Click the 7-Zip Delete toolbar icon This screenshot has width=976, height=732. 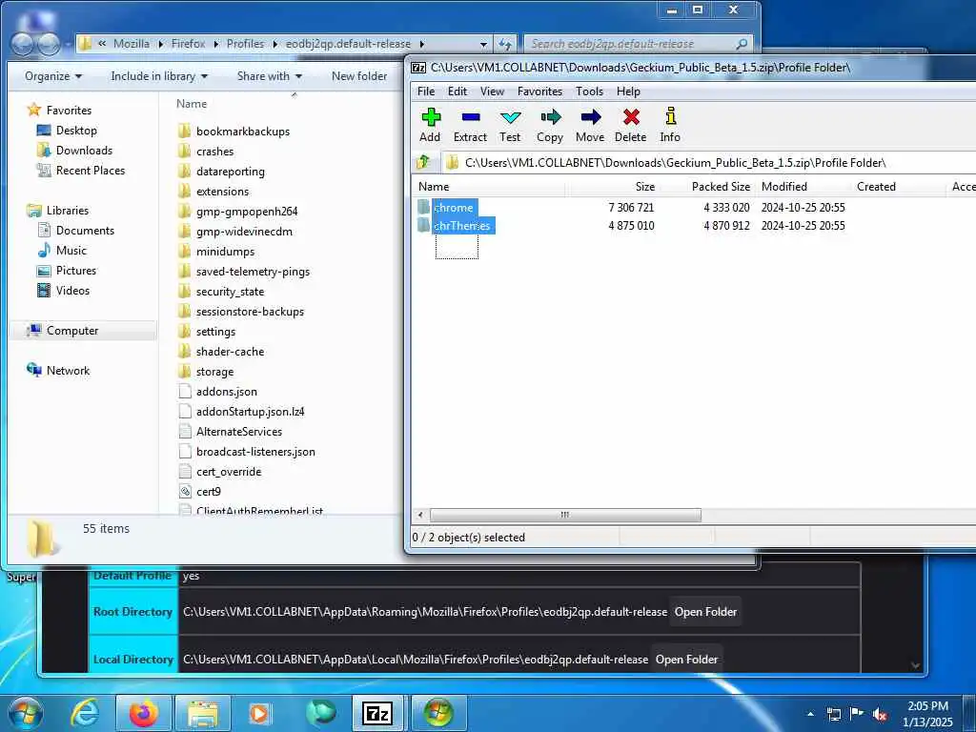(631, 125)
